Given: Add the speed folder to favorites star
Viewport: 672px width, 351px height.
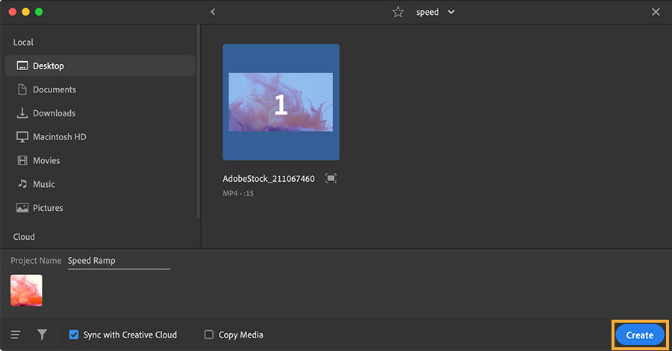Looking at the screenshot, I should point(398,12).
